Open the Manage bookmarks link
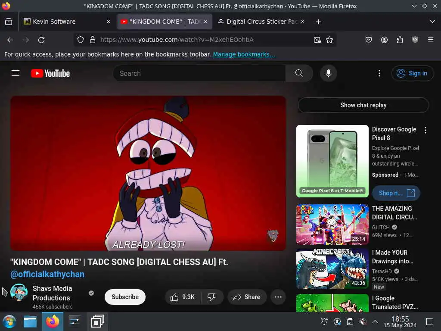 (x=244, y=54)
